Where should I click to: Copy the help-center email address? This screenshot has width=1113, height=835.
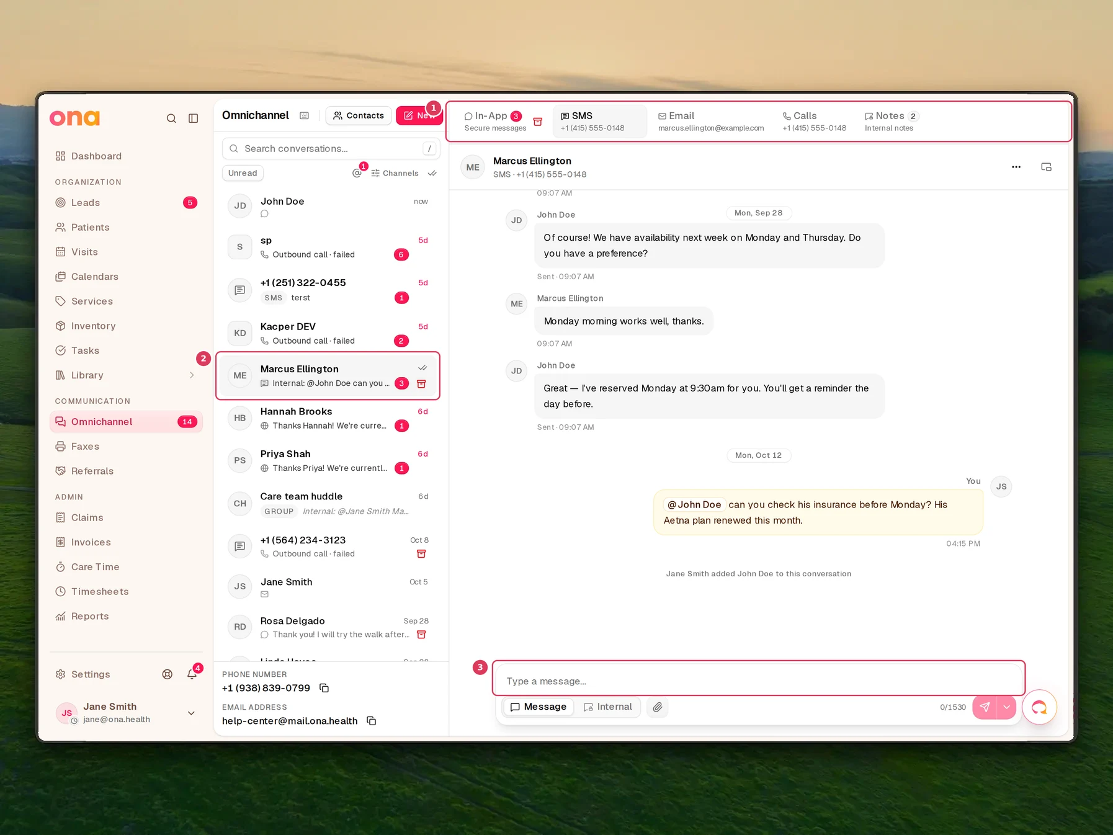pyautogui.click(x=371, y=721)
